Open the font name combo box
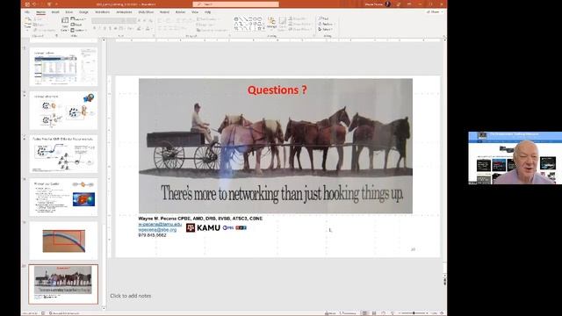 (109, 21)
